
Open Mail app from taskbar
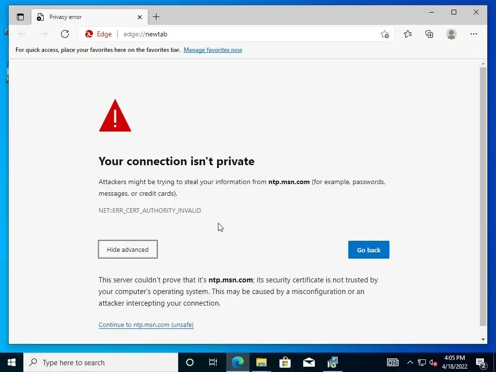coord(309,362)
